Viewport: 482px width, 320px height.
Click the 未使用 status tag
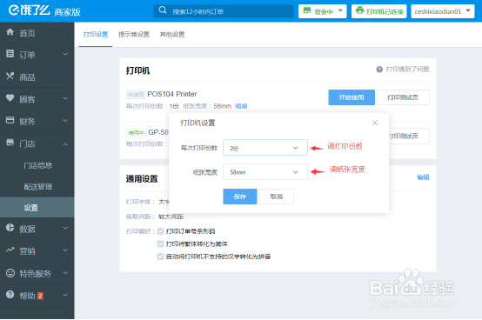click(136, 95)
